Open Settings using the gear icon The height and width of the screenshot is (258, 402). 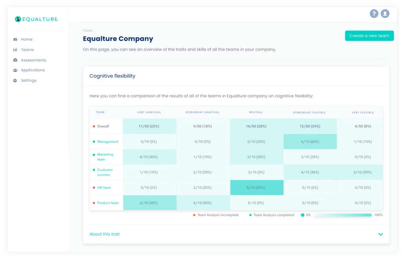coord(15,80)
